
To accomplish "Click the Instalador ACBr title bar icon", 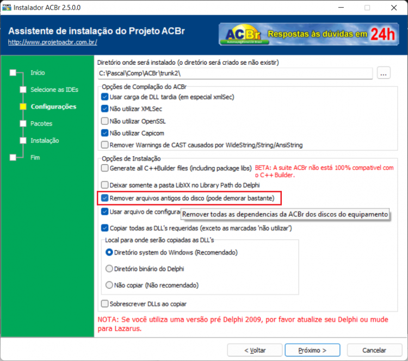I will (7, 8).
